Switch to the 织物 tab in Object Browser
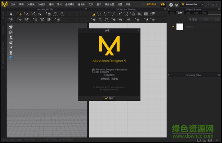This screenshot has height=143, width=222. click(x=180, y=13)
